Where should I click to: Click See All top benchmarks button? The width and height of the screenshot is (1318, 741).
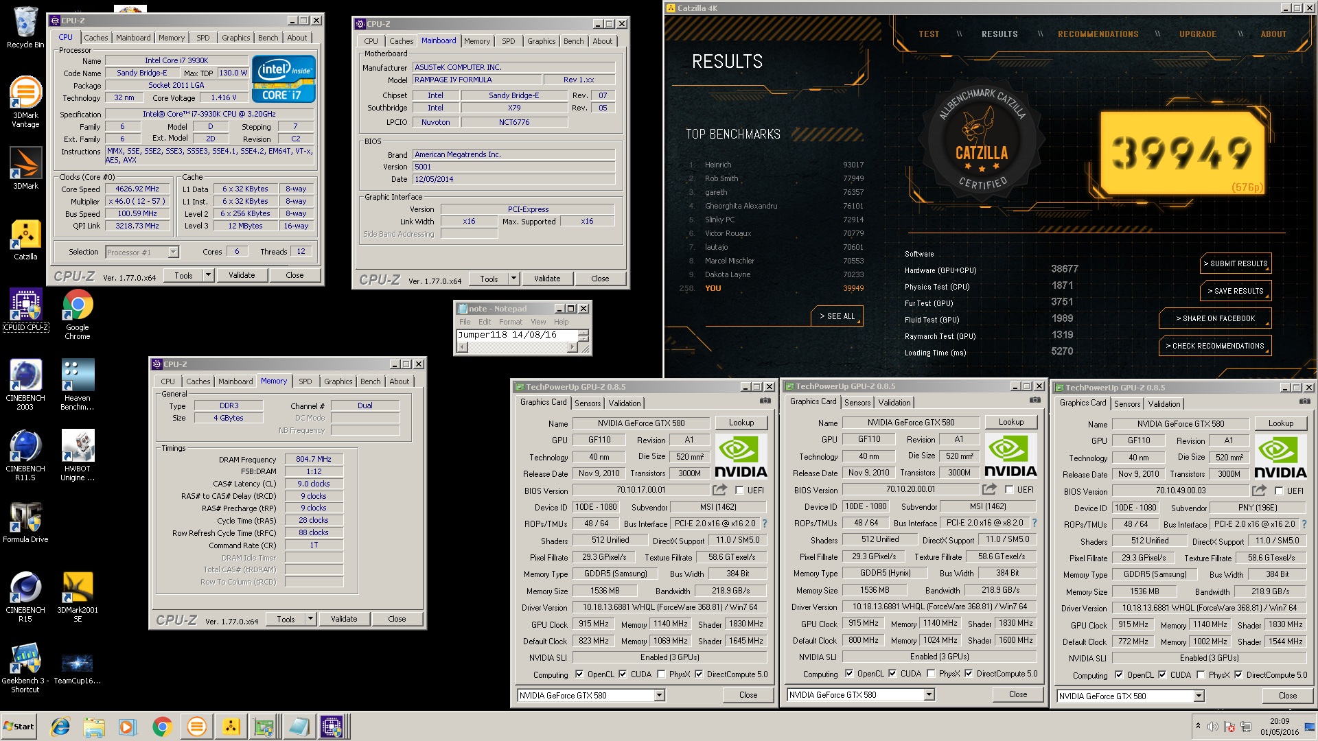pos(837,316)
